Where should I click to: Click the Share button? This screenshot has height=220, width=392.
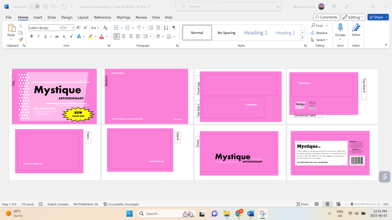pos(376,17)
